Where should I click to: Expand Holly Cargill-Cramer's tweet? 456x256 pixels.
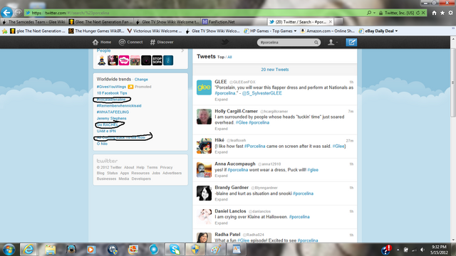click(222, 129)
